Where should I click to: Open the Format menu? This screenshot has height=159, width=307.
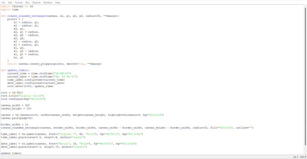pyautogui.click(x=19, y=3)
